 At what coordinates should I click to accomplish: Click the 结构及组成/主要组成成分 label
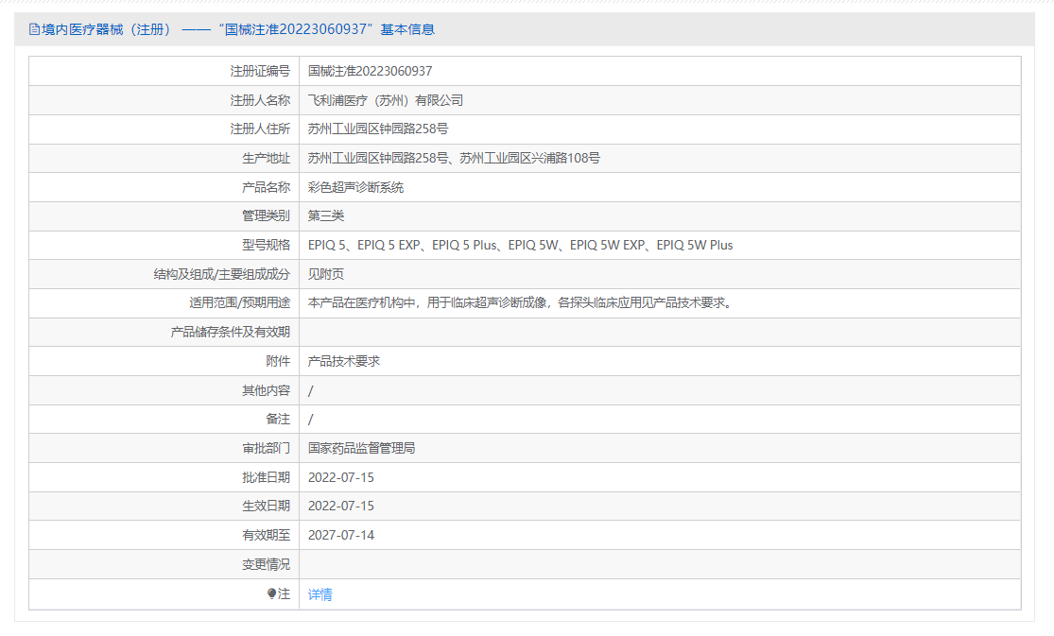[x=222, y=274]
